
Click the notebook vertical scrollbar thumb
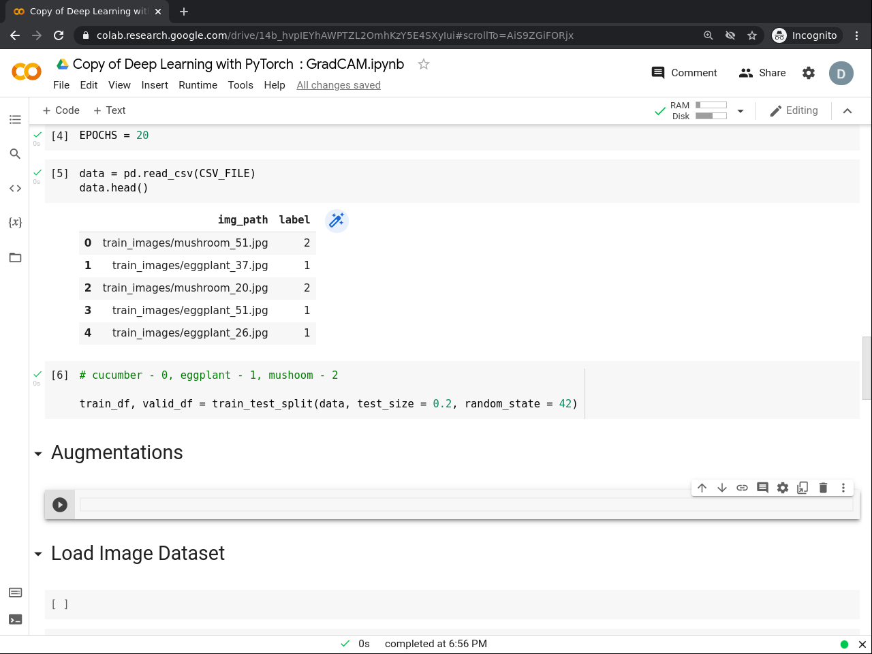coord(867,368)
